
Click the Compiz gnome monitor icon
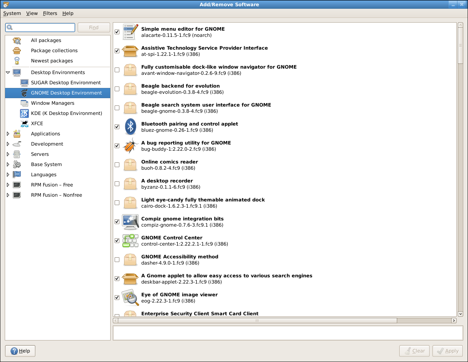tap(130, 222)
